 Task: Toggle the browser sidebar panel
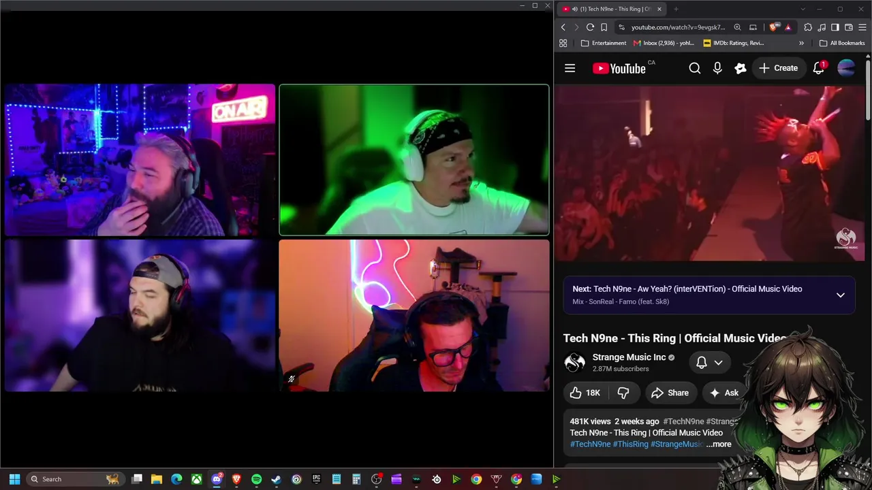(835, 27)
